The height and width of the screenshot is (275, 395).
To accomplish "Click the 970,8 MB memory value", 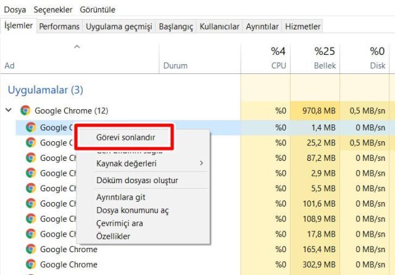I will (x=318, y=111).
